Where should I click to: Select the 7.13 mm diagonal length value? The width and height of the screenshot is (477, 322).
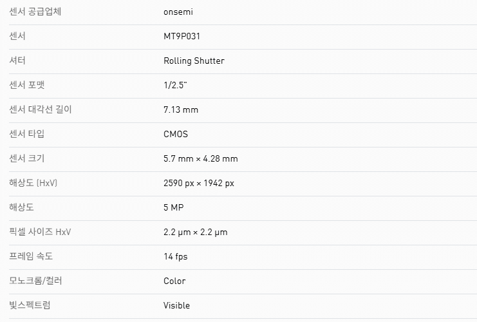coord(181,109)
